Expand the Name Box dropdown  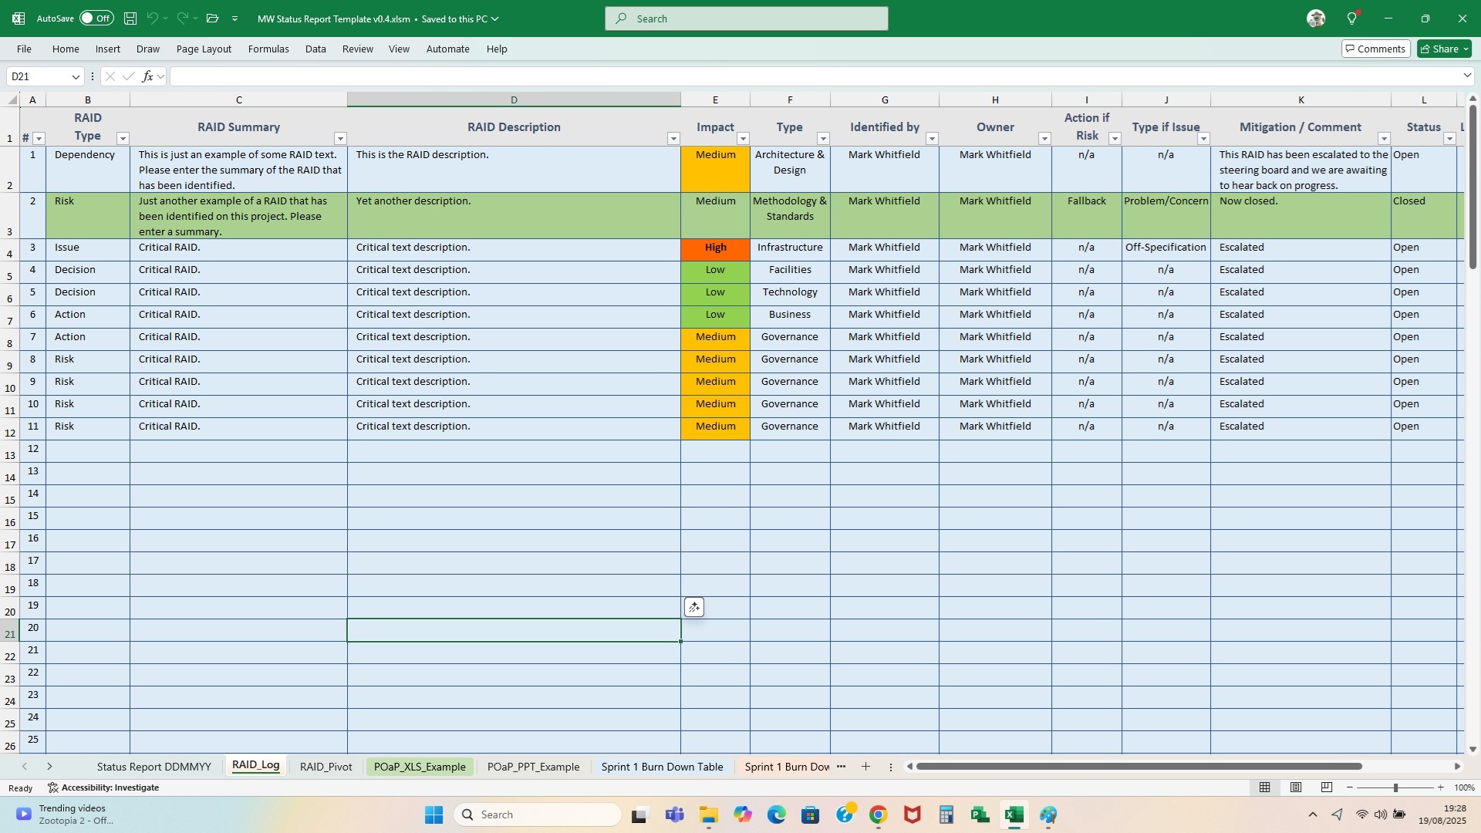tap(76, 76)
